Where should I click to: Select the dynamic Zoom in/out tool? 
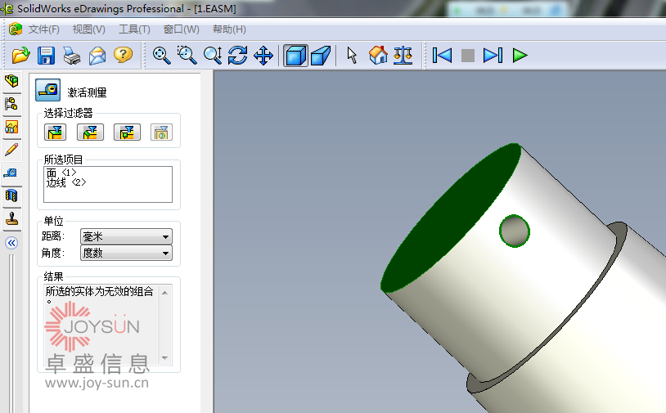(213, 55)
